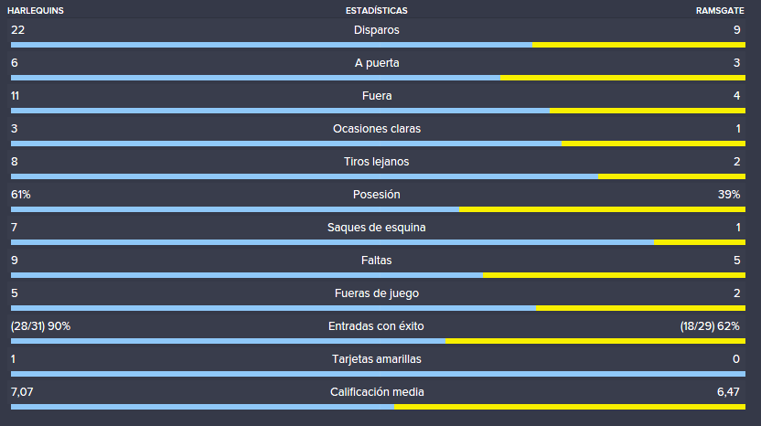Click Harlequins 61% possession value
The height and width of the screenshot is (426, 761).
pos(21,195)
